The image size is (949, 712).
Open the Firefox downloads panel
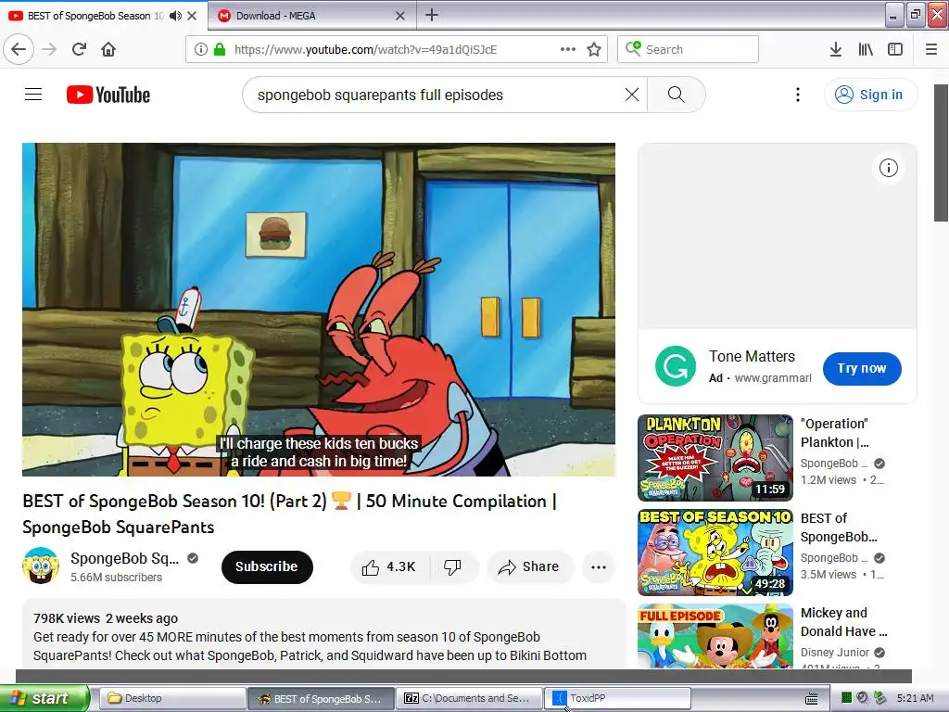pos(836,49)
